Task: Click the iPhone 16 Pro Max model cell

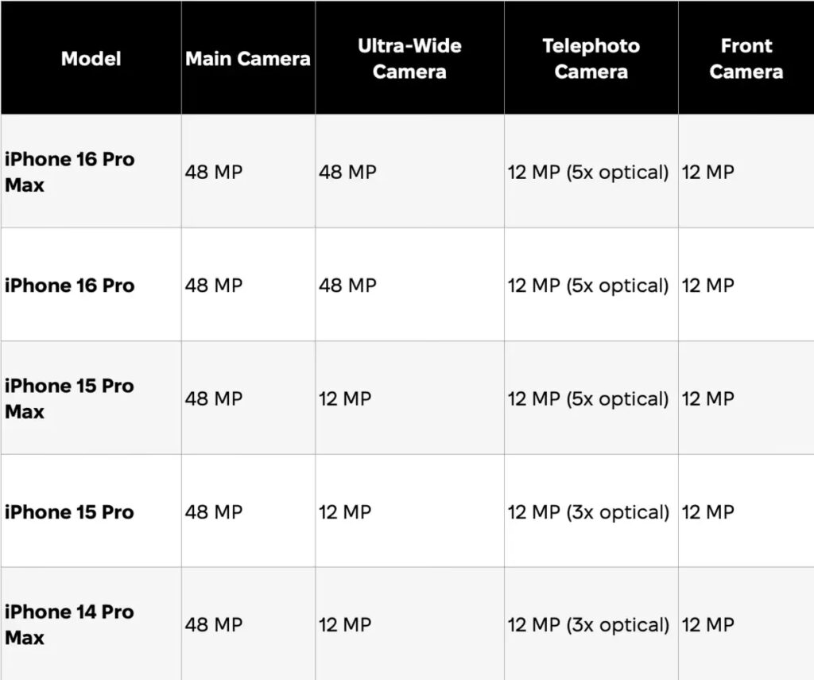Action: click(70, 172)
